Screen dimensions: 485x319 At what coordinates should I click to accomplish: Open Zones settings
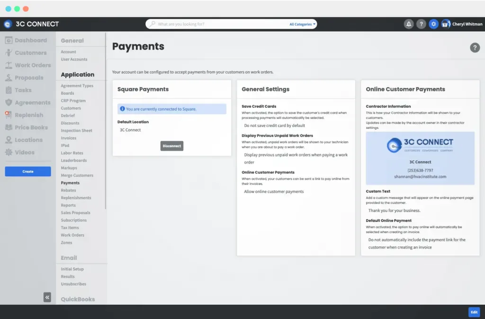tap(66, 243)
